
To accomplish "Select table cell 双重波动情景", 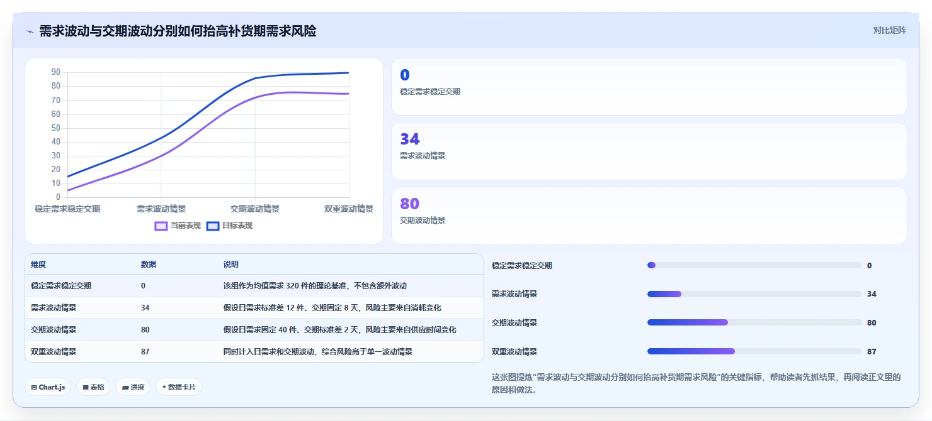I will pyautogui.click(x=54, y=351).
